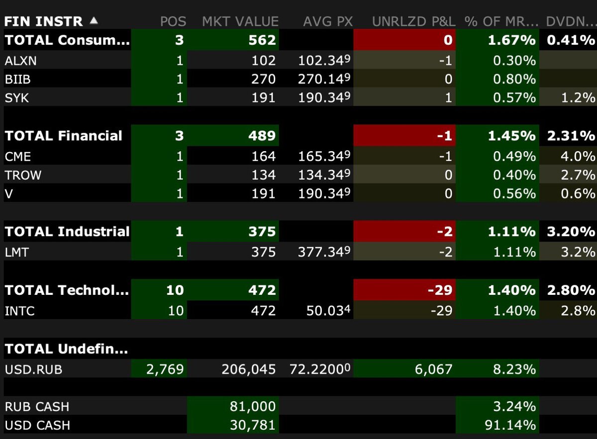Click TOTAL Industrial market value 375
This screenshot has height=439, width=597.
(262, 231)
